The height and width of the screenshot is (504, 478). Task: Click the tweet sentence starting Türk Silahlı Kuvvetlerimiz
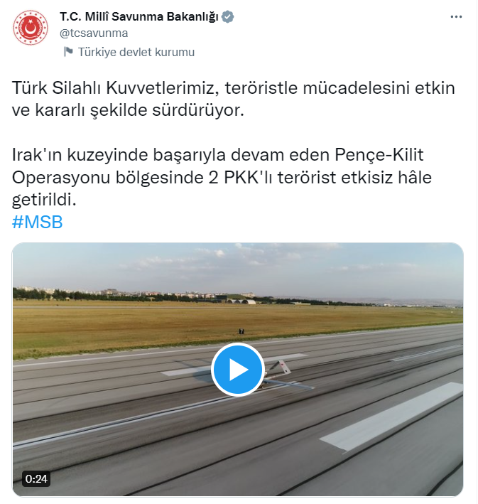pyautogui.click(x=233, y=99)
